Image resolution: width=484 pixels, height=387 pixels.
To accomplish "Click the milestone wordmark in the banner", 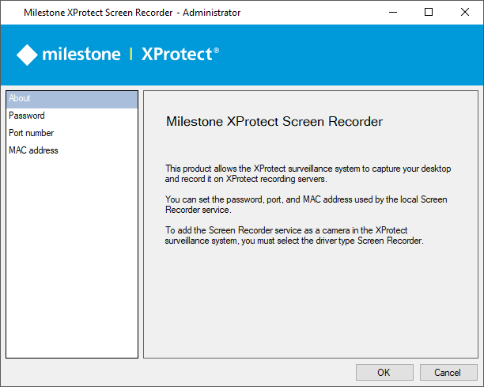I will [x=80, y=55].
